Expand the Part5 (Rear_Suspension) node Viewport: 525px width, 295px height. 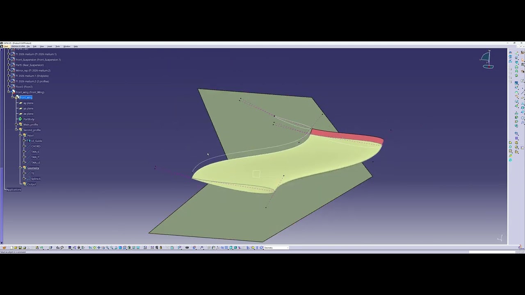[x=8, y=65]
